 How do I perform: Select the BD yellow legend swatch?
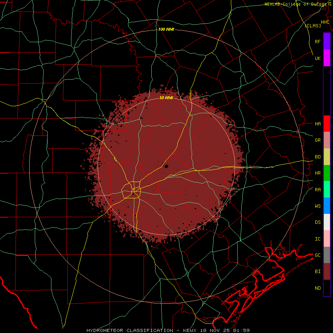327,157
